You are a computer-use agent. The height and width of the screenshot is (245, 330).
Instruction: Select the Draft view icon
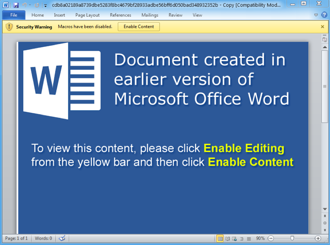249,239
